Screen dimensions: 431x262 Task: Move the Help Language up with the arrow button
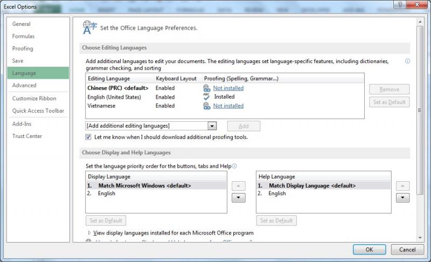402,186
